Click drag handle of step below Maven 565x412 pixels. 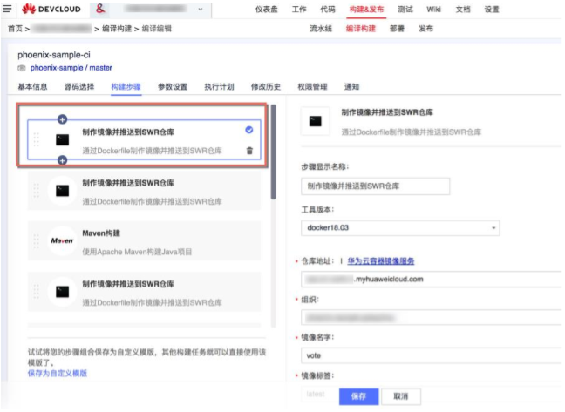(x=36, y=292)
